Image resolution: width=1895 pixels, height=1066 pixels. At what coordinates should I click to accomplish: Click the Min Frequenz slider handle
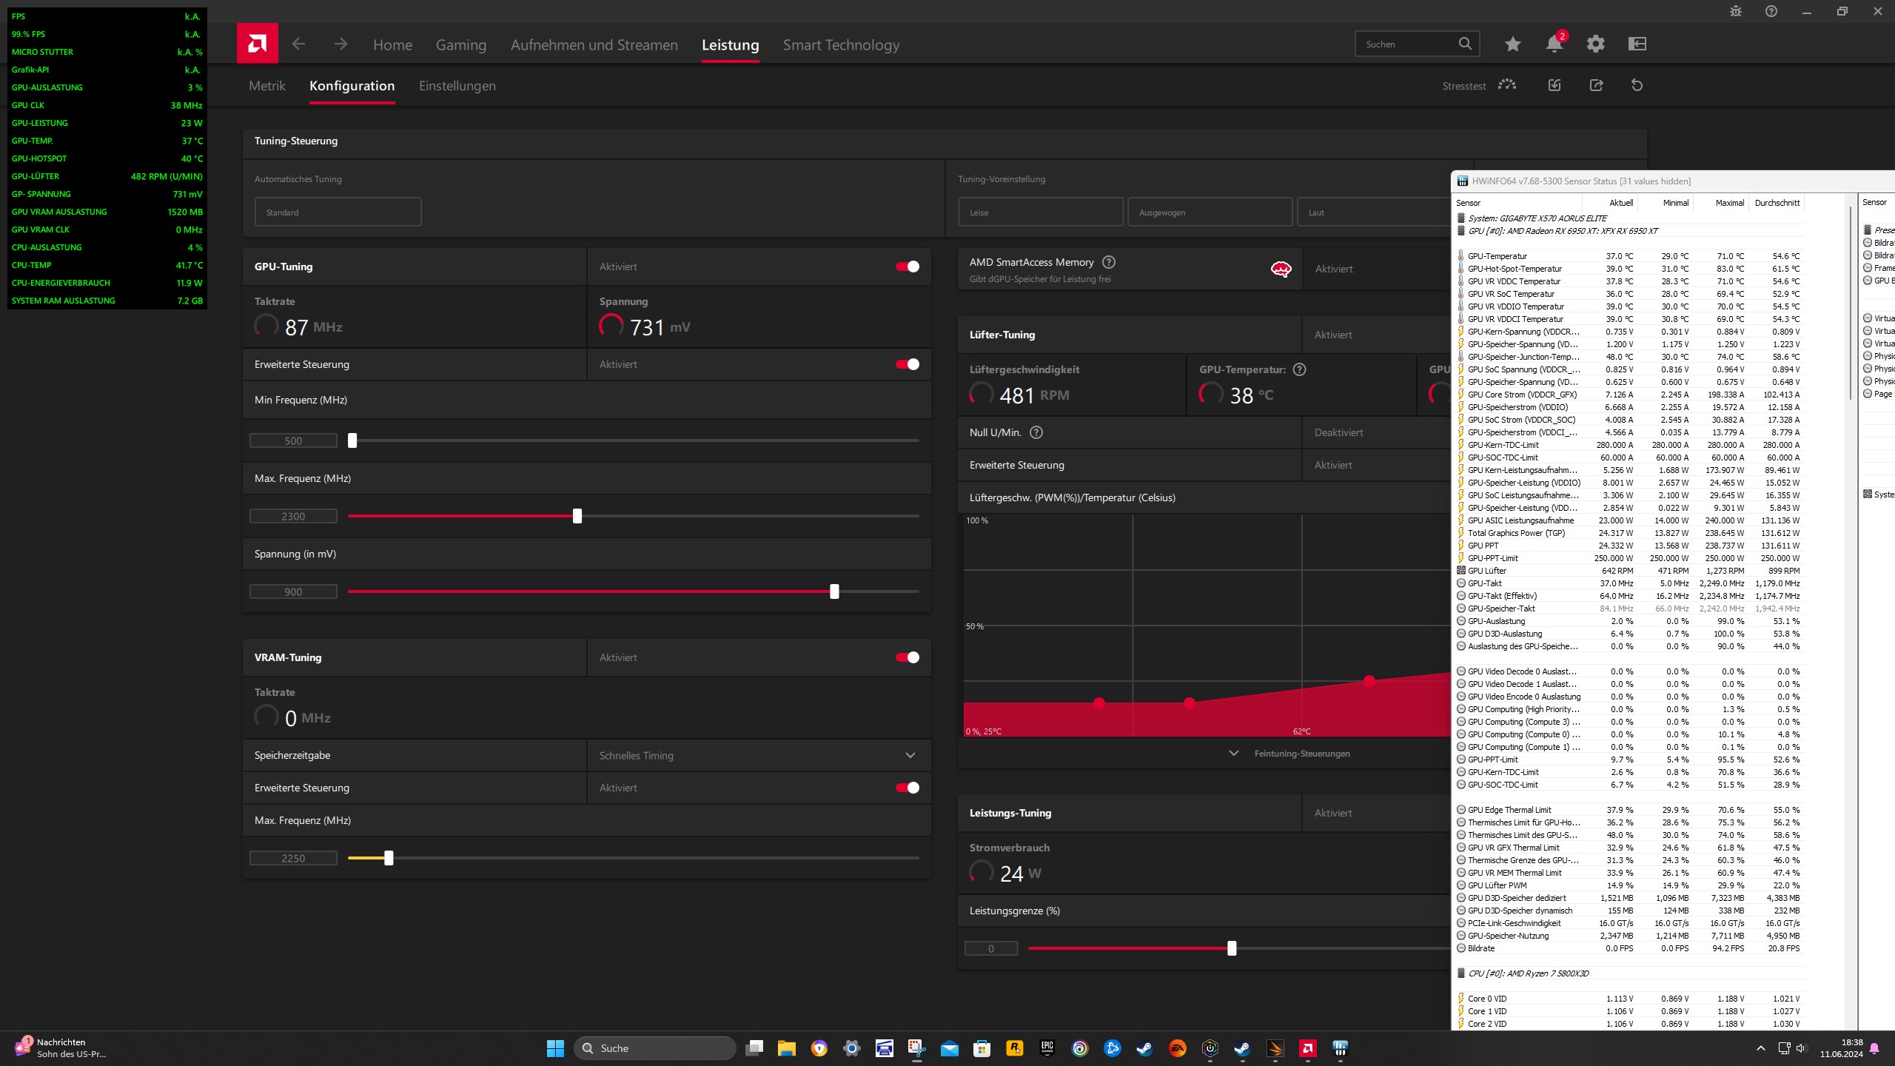[x=352, y=440]
